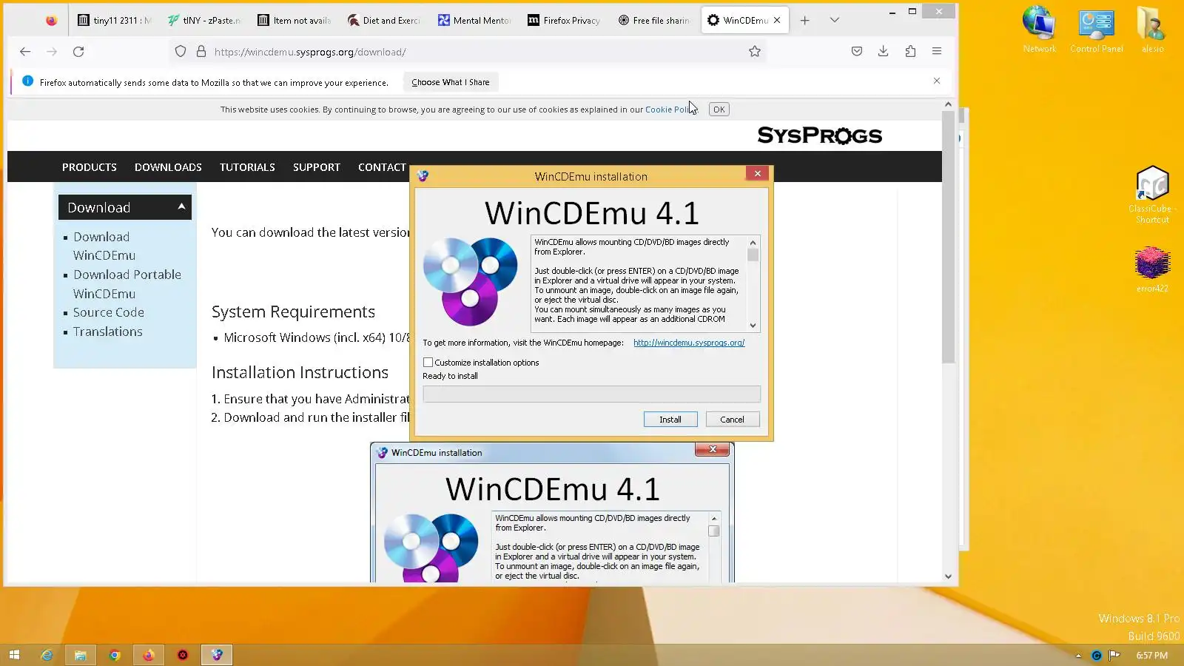Dismiss the Firefox data sharing notification bar
This screenshot has height=666, width=1184.
click(x=937, y=81)
